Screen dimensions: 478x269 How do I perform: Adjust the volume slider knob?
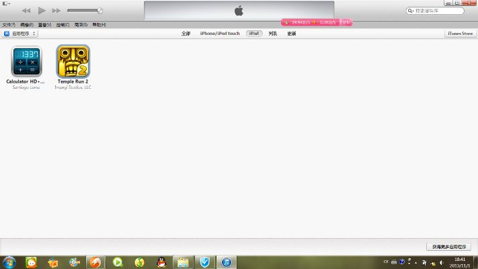100,11
